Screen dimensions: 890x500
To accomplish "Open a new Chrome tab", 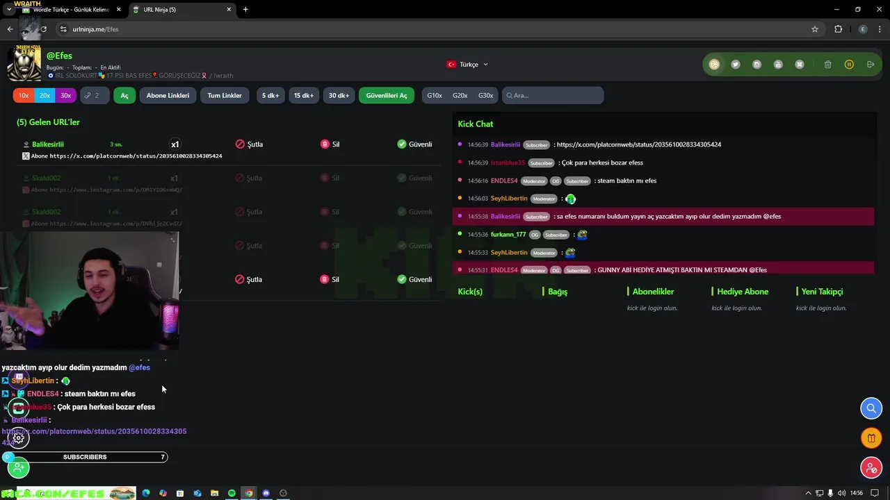I will pyautogui.click(x=245, y=10).
